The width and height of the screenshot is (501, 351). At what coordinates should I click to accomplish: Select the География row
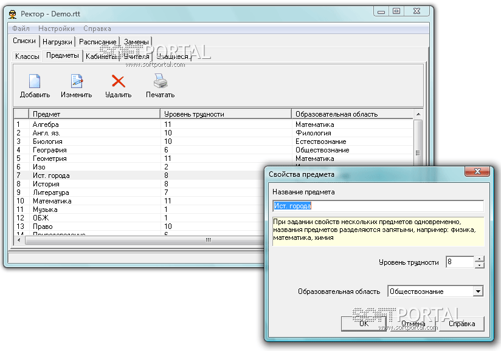[213, 150]
